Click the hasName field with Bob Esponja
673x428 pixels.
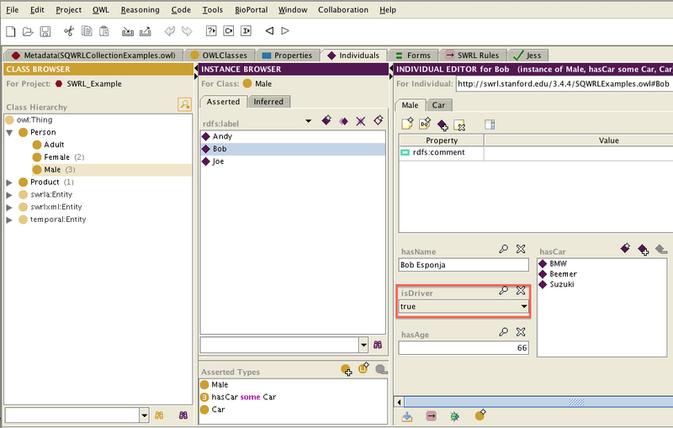464,265
